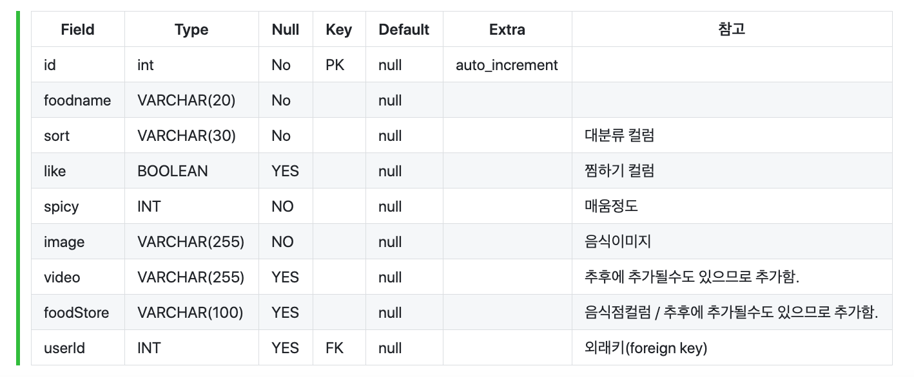
Task: Select the 외래키(foreign key) note
Action: 646,348
